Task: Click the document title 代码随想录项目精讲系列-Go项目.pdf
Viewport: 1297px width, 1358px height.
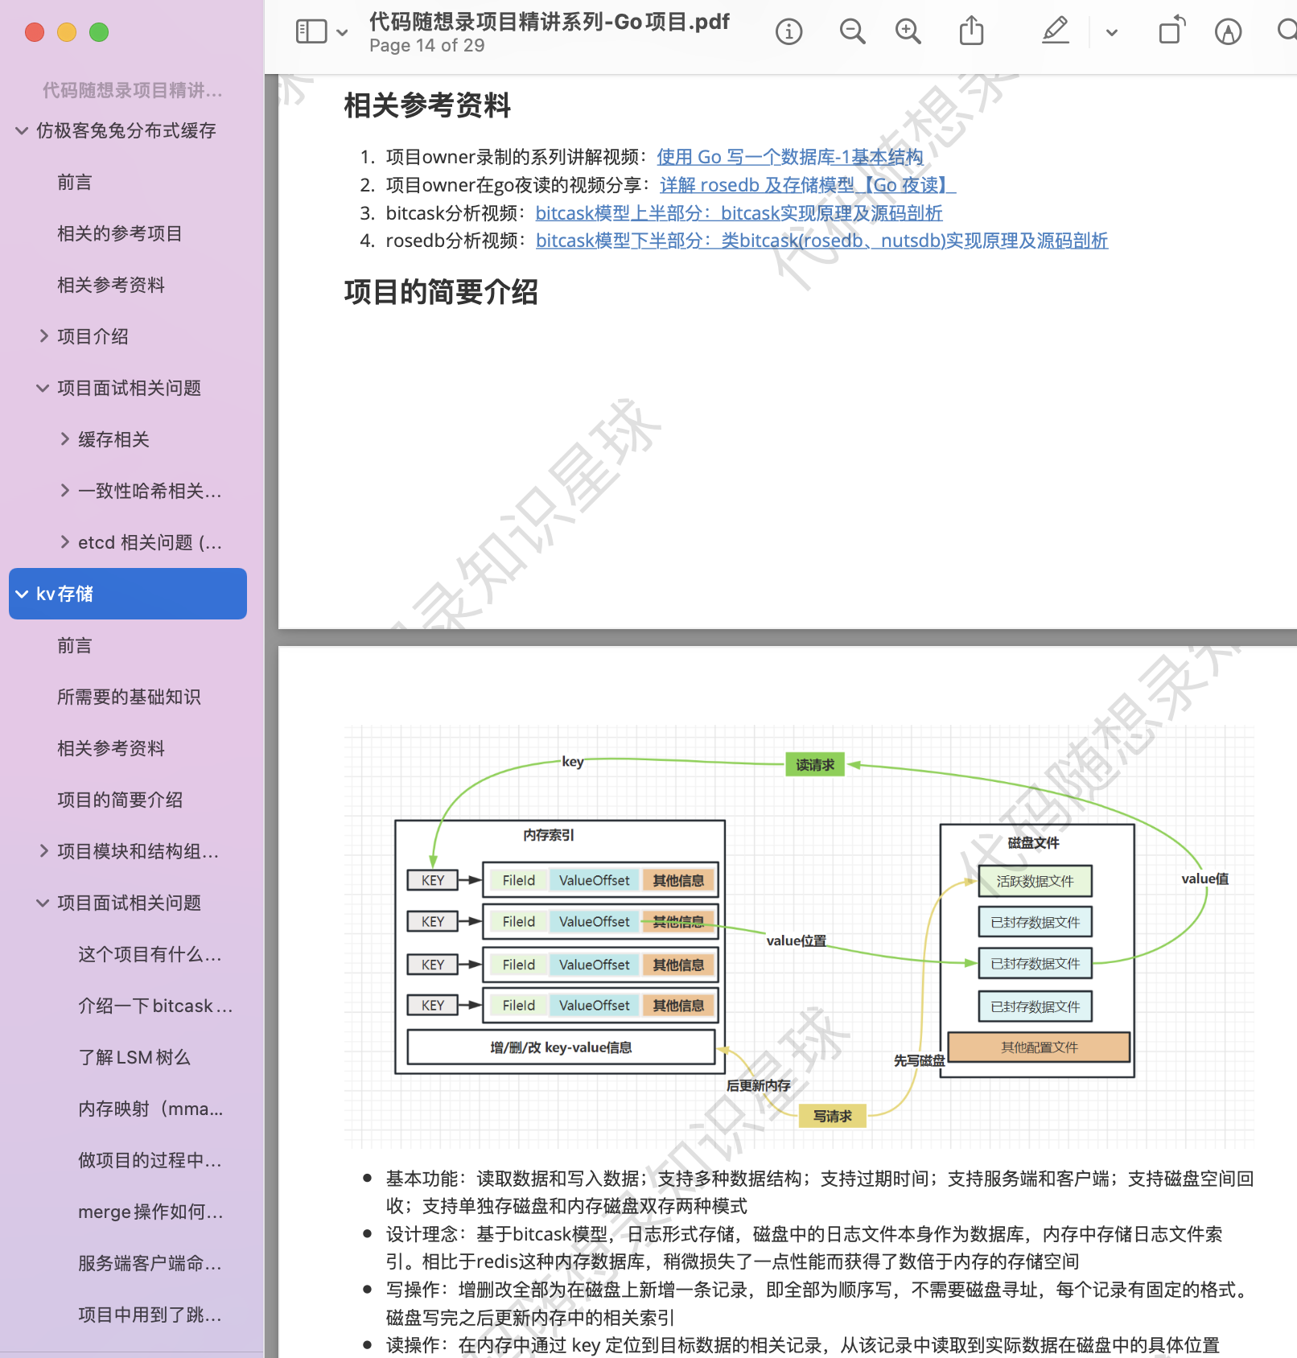Action: click(550, 22)
